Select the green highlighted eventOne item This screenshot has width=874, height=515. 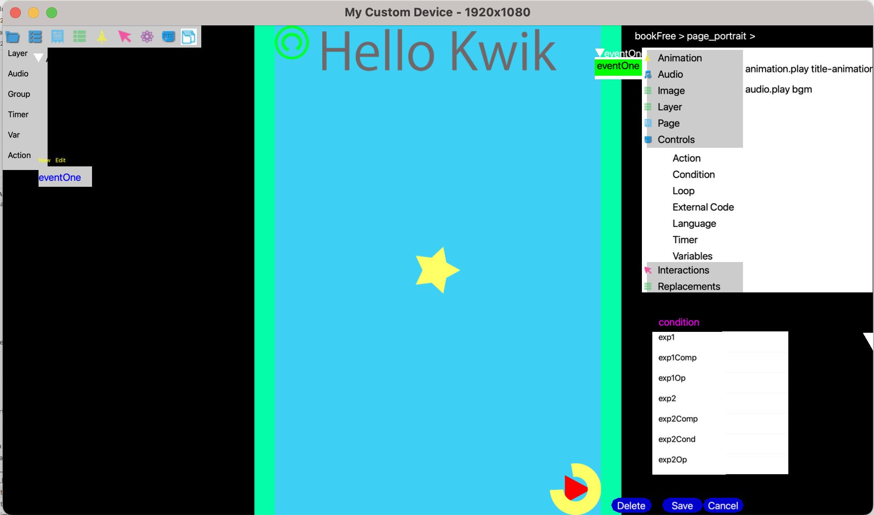click(x=618, y=66)
